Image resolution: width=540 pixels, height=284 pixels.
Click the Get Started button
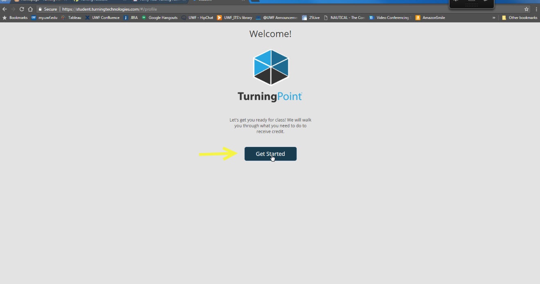pos(270,154)
